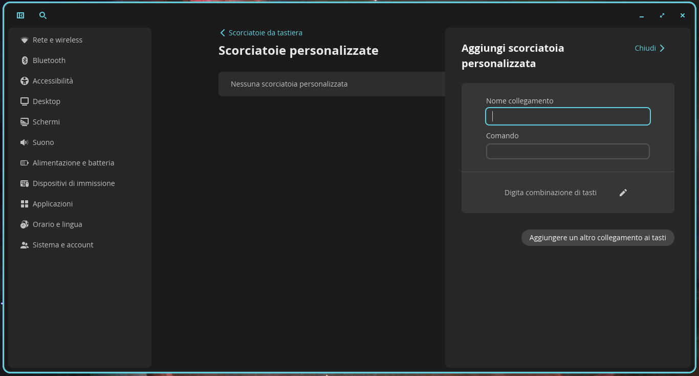Click the keyboard icon for Dispositivi di immissione

point(25,183)
